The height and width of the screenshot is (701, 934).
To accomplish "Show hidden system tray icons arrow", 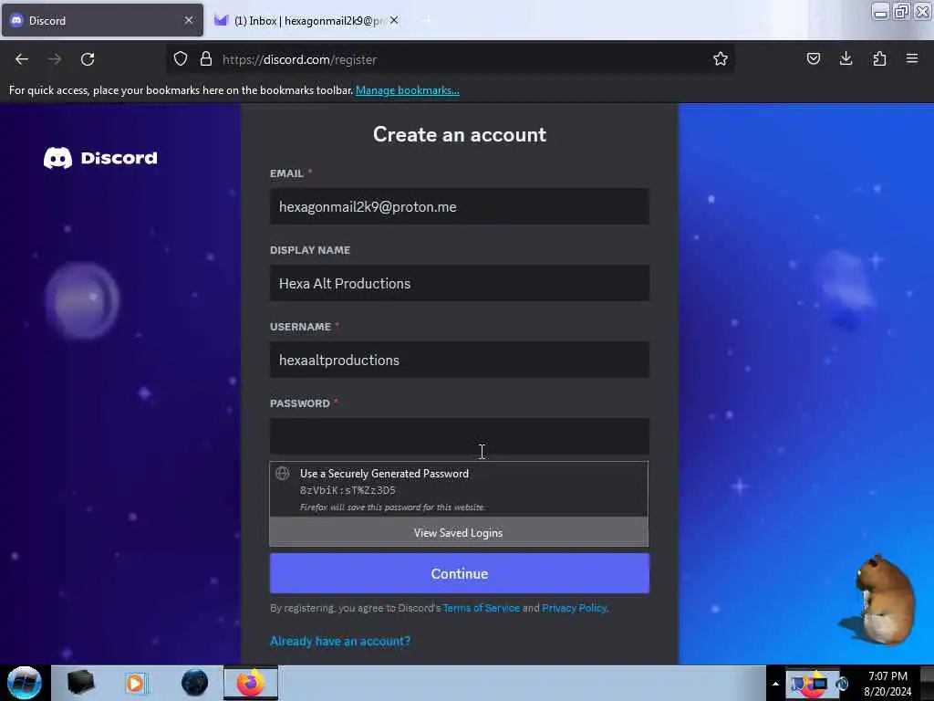I will tap(775, 684).
